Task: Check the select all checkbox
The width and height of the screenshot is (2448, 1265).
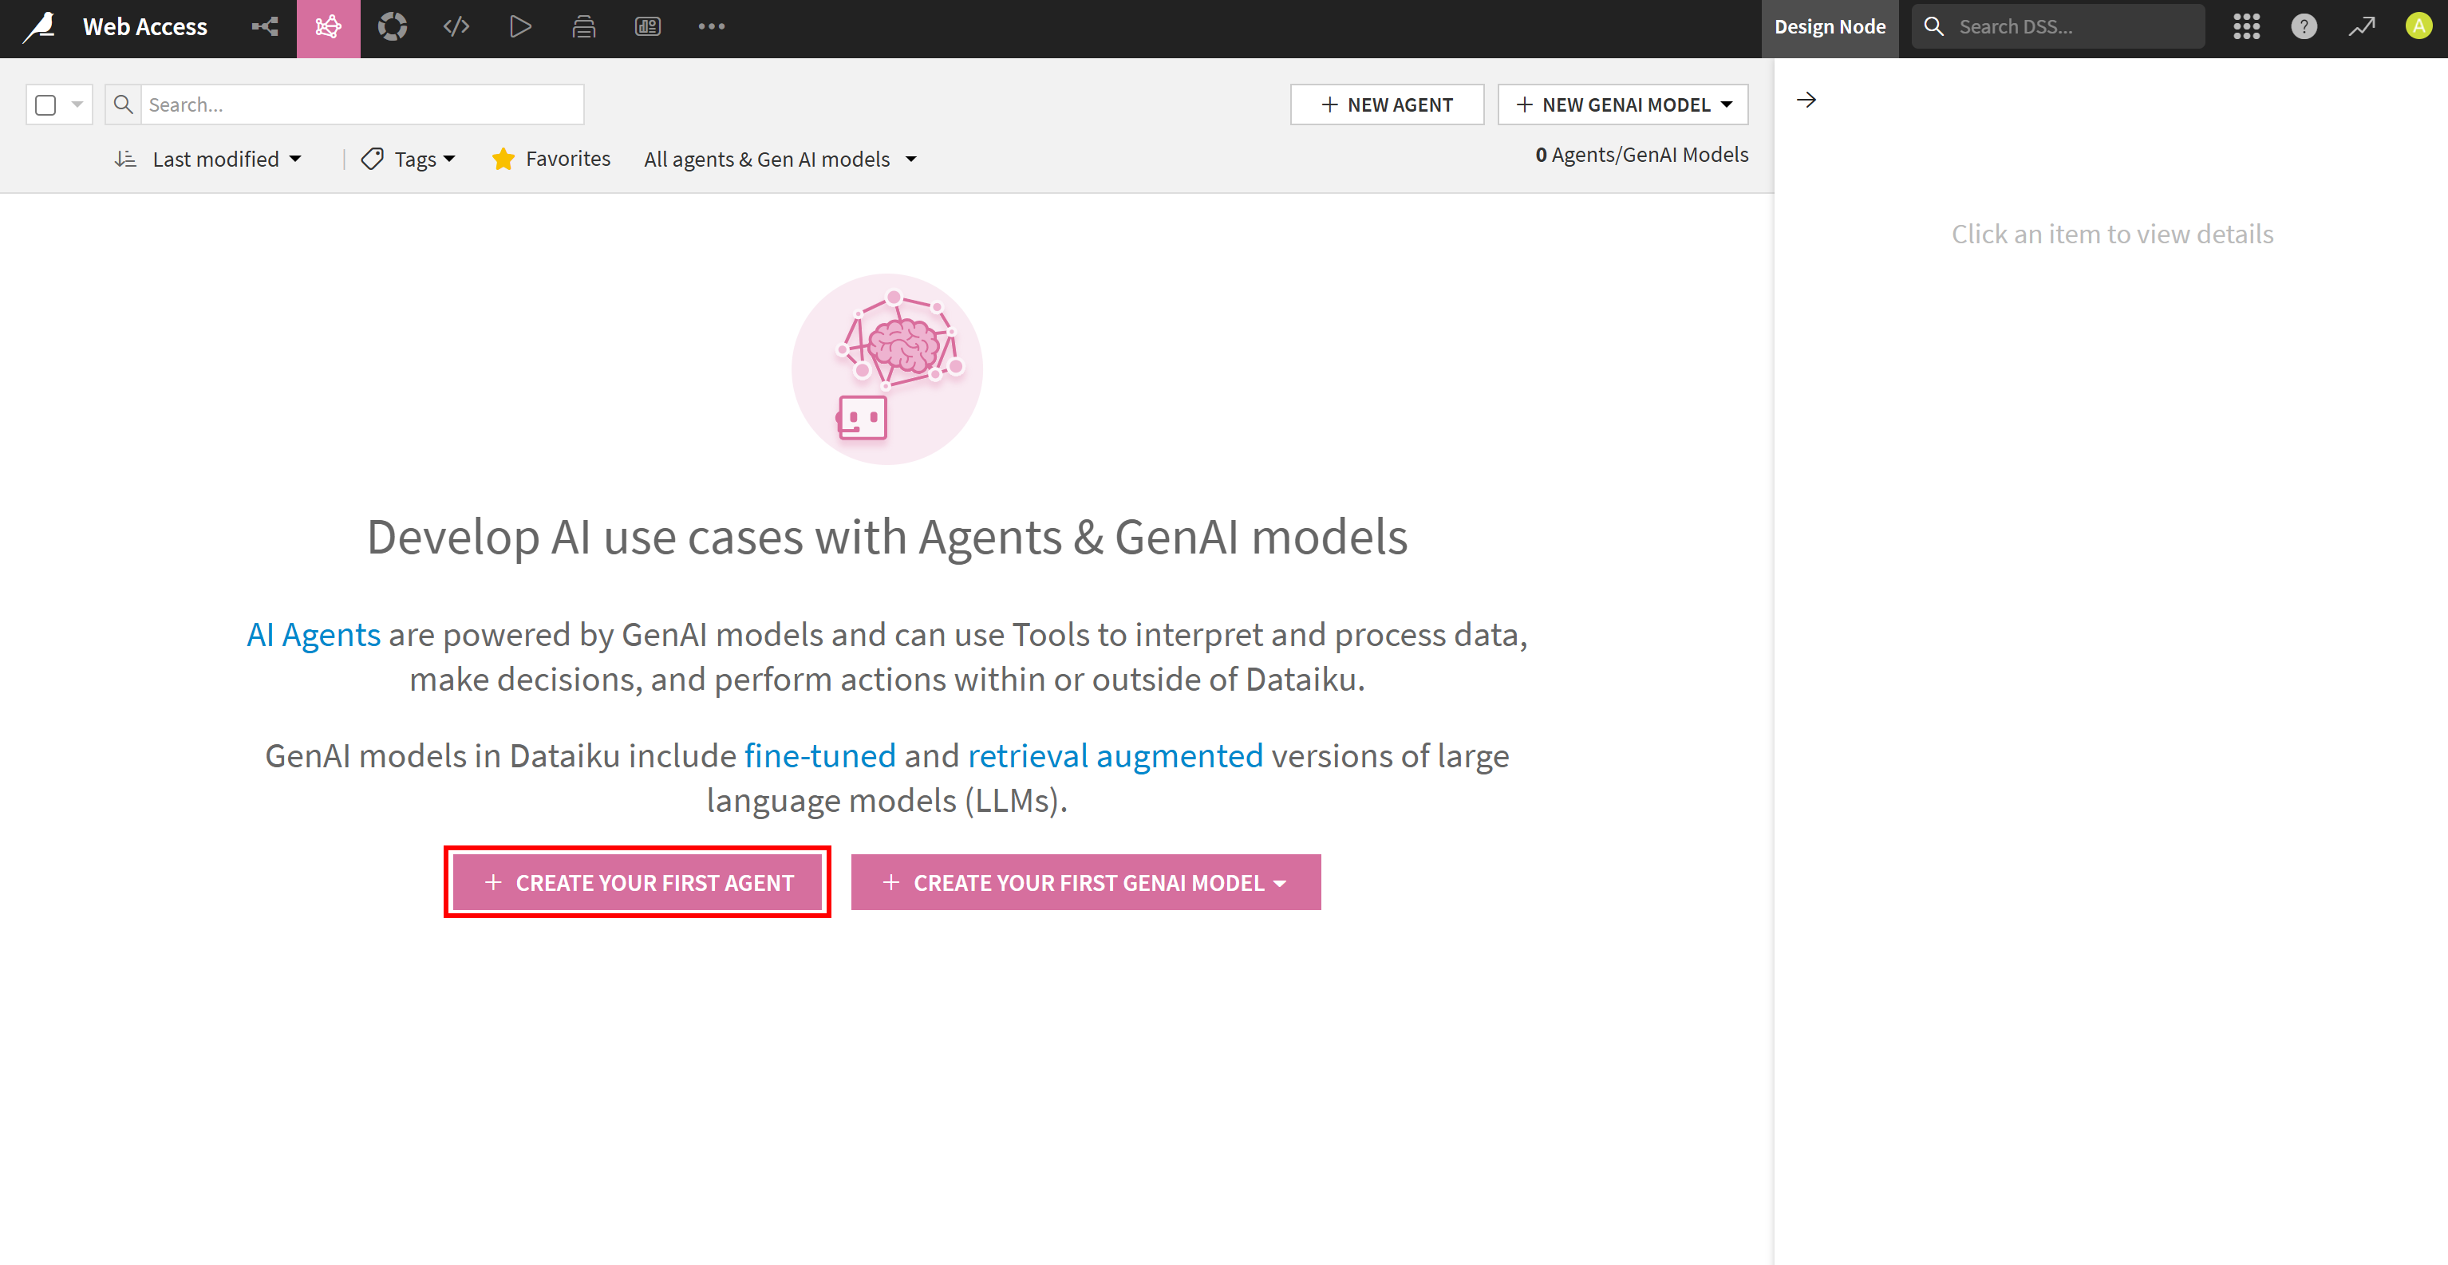Action: click(45, 104)
